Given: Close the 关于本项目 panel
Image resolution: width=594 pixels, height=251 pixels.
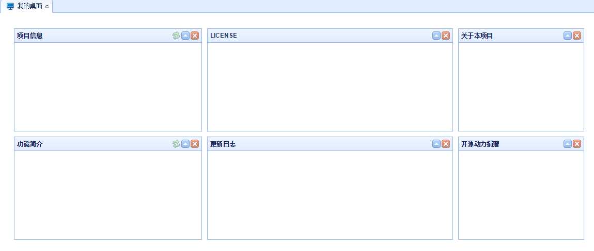Looking at the screenshot, I should (x=577, y=36).
